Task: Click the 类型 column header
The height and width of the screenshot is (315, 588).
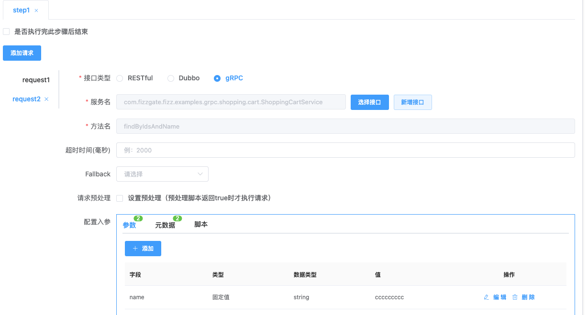Action: pyautogui.click(x=218, y=275)
